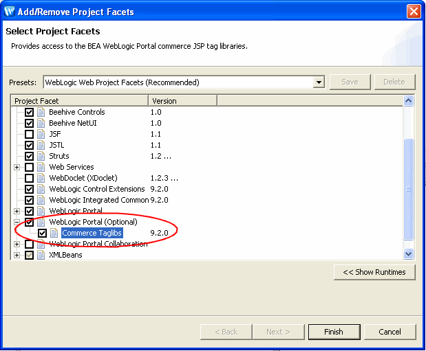The image size is (426, 351).
Task: Click the Beehive Controls facet document icon
Action: [41, 112]
